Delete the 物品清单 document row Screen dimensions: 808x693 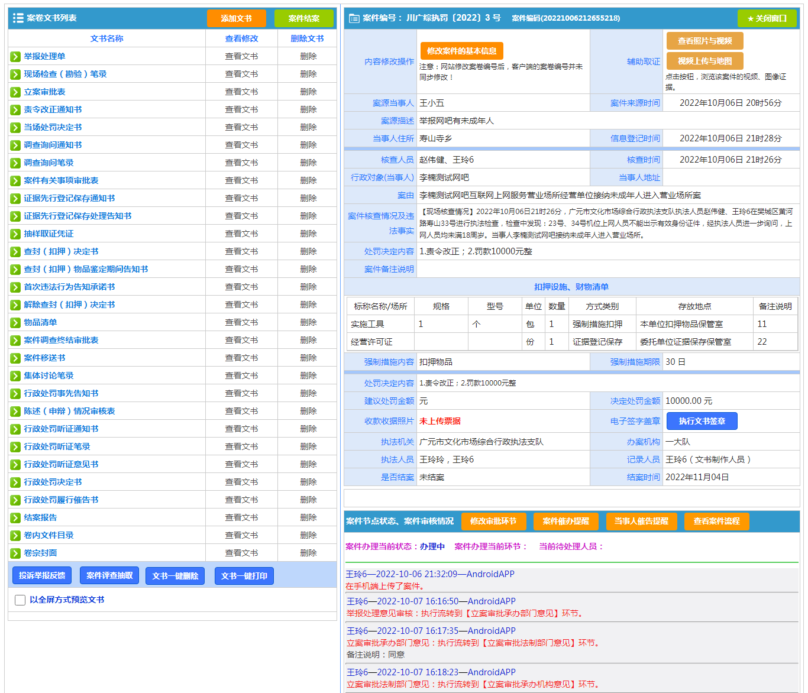308,323
